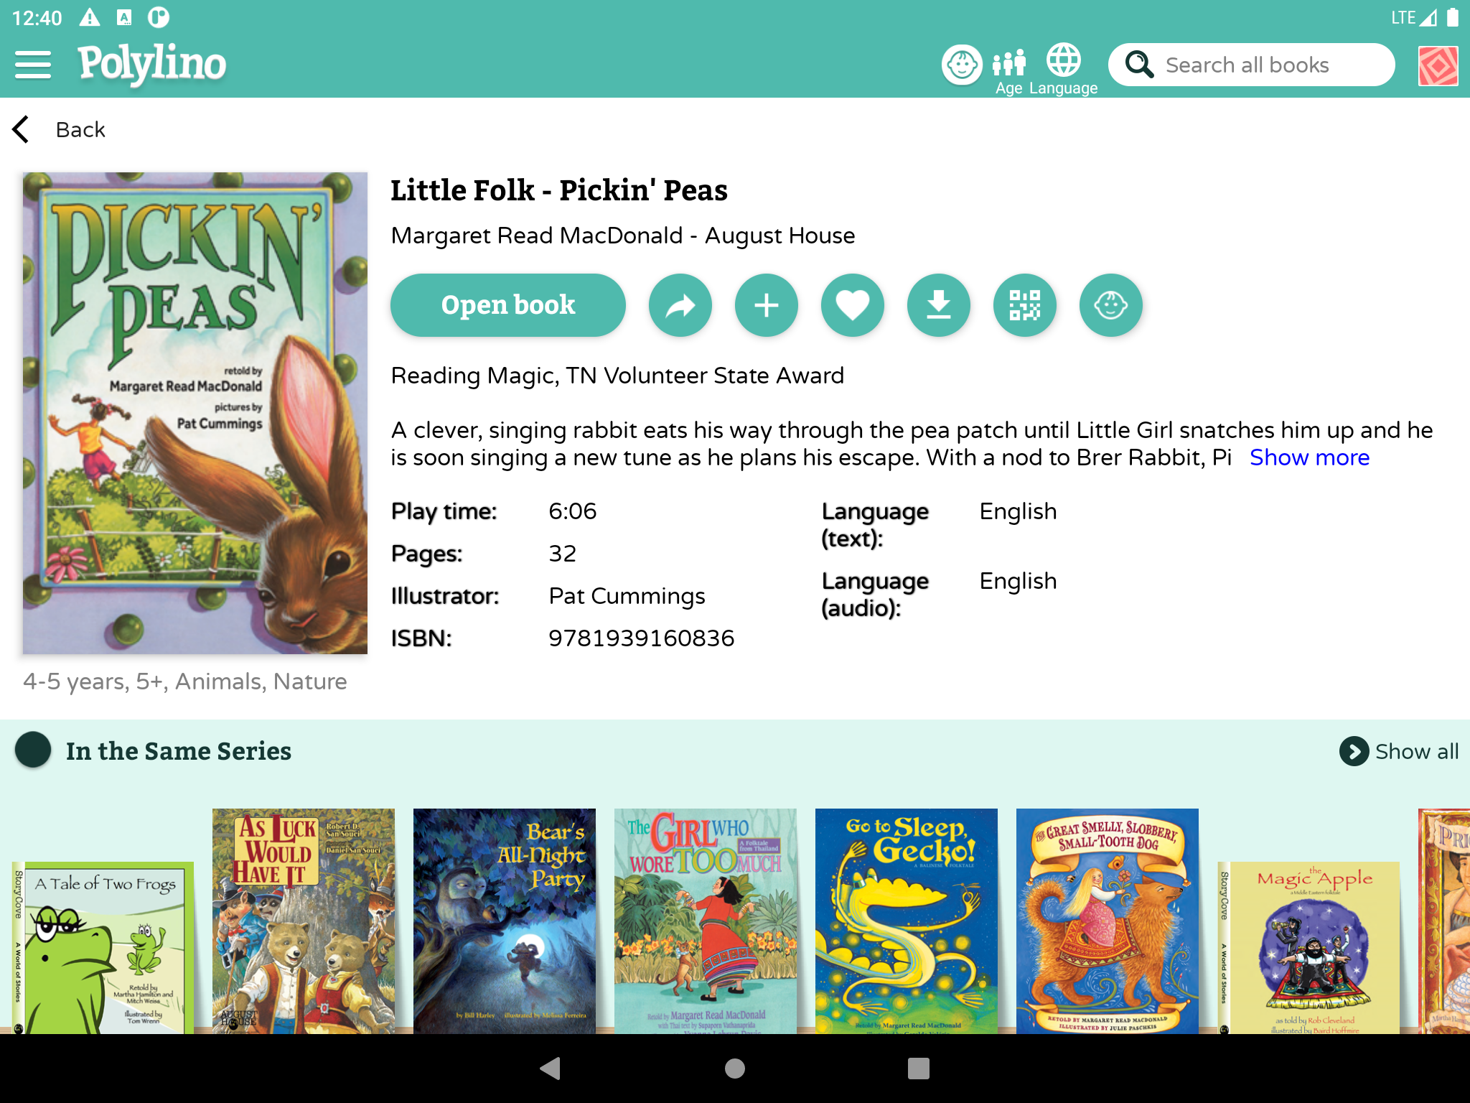Screen dimensions: 1470x1103
Task: Tap the status bar clock 12:40
Action: pos(37,17)
